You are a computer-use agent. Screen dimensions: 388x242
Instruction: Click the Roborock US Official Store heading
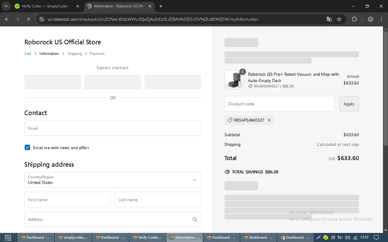(63, 42)
